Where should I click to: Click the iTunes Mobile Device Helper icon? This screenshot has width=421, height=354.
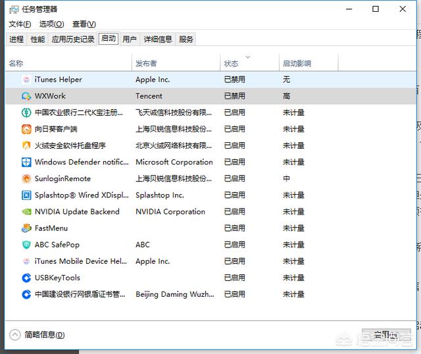click(x=26, y=261)
